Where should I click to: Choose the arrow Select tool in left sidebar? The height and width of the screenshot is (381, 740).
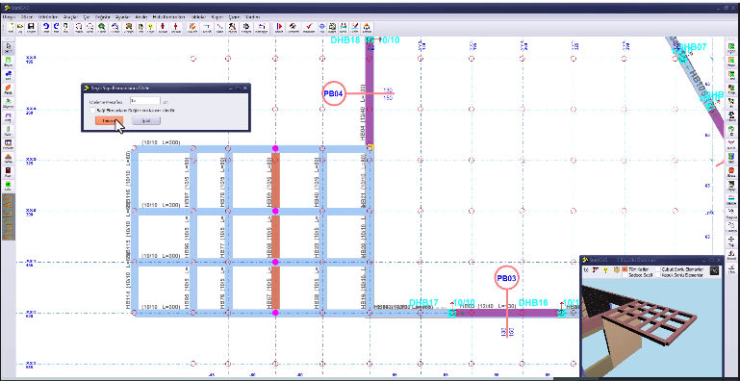(x=8, y=48)
